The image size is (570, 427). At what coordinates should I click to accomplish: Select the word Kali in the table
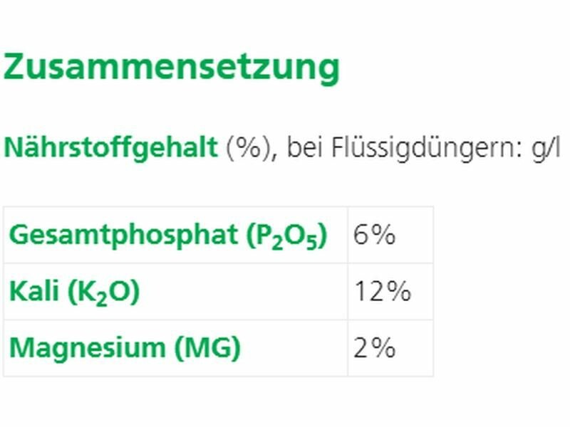(x=33, y=292)
